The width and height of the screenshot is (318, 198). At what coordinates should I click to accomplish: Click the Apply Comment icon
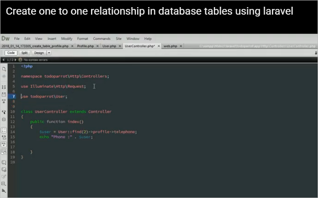click(x=4, y=162)
